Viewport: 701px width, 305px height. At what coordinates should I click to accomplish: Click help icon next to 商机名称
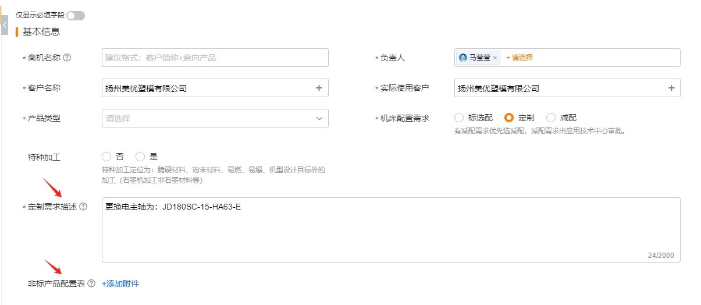click(67, 58)
